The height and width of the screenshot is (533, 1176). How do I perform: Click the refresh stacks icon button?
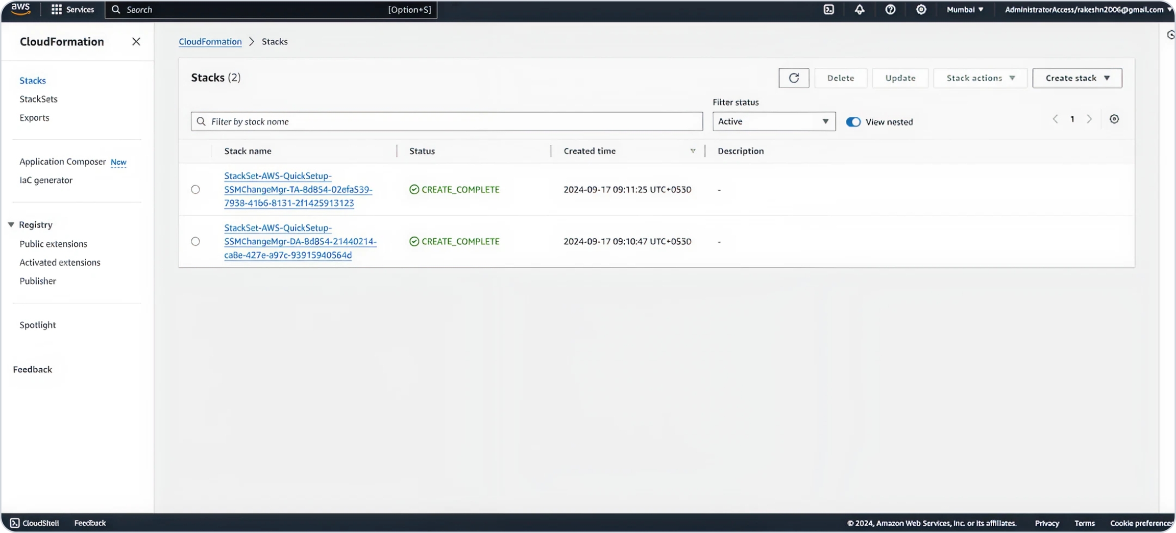point(793,78)
